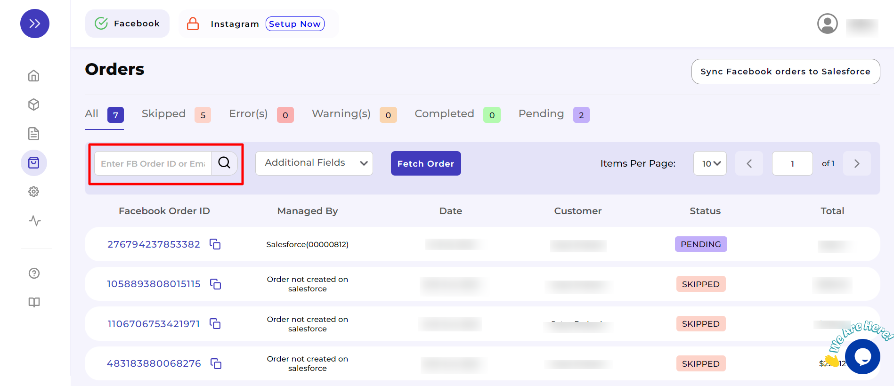The image size is (894, 386).
Task: Expand the Additional Fields dropdown
Action: coord(314,163)
